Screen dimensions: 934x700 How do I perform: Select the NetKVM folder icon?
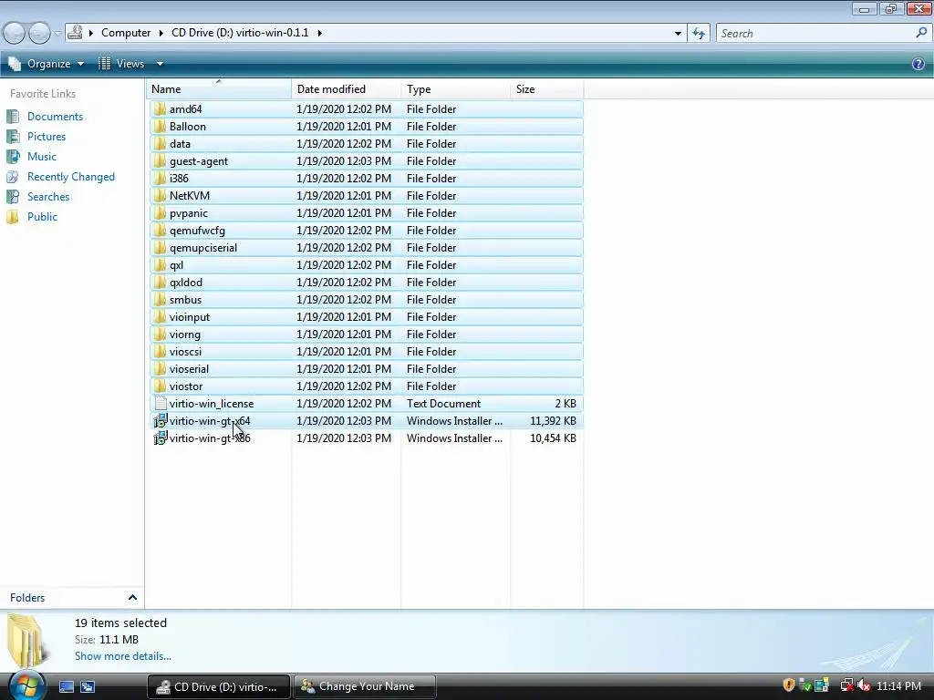point(160,195)
